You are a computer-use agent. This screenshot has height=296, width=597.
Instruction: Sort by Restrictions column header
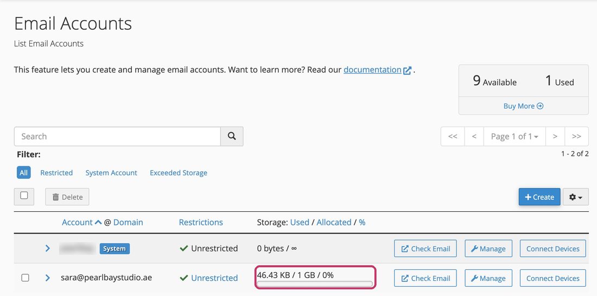(201, 223)
